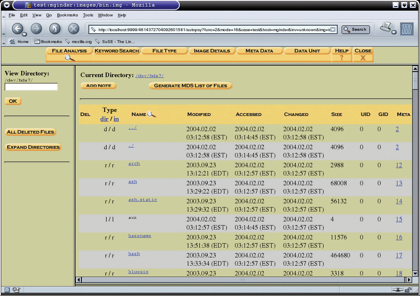Click the Mail icon in status bar
Screen dimensions: 420x296
coord(16,290)
